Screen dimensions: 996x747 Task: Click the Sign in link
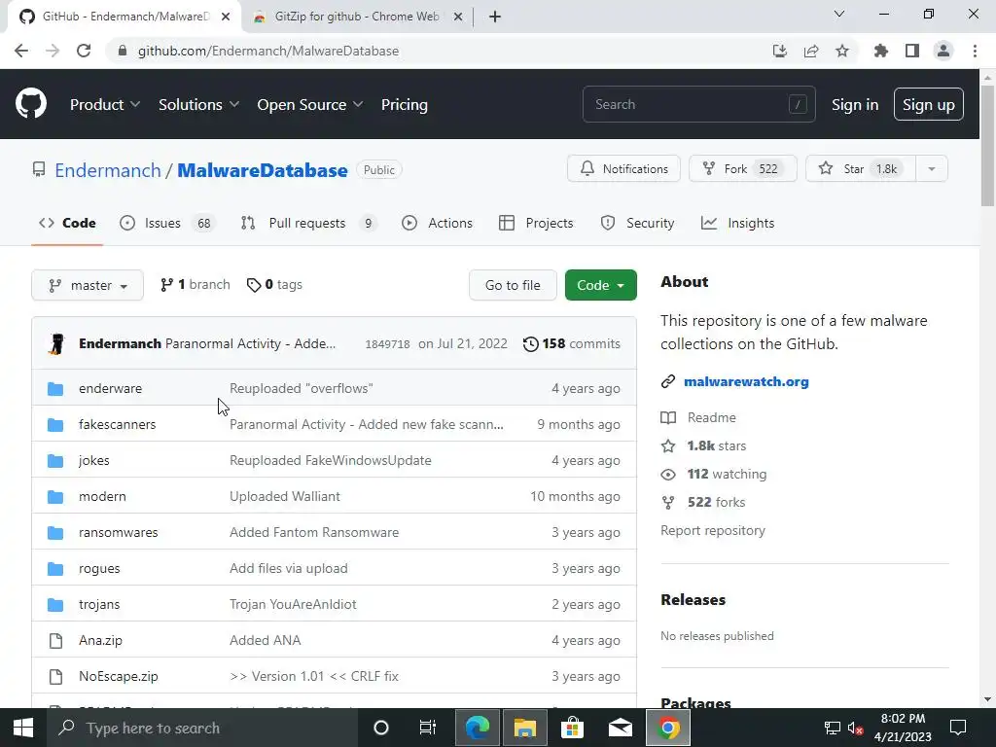click(855, 104)
